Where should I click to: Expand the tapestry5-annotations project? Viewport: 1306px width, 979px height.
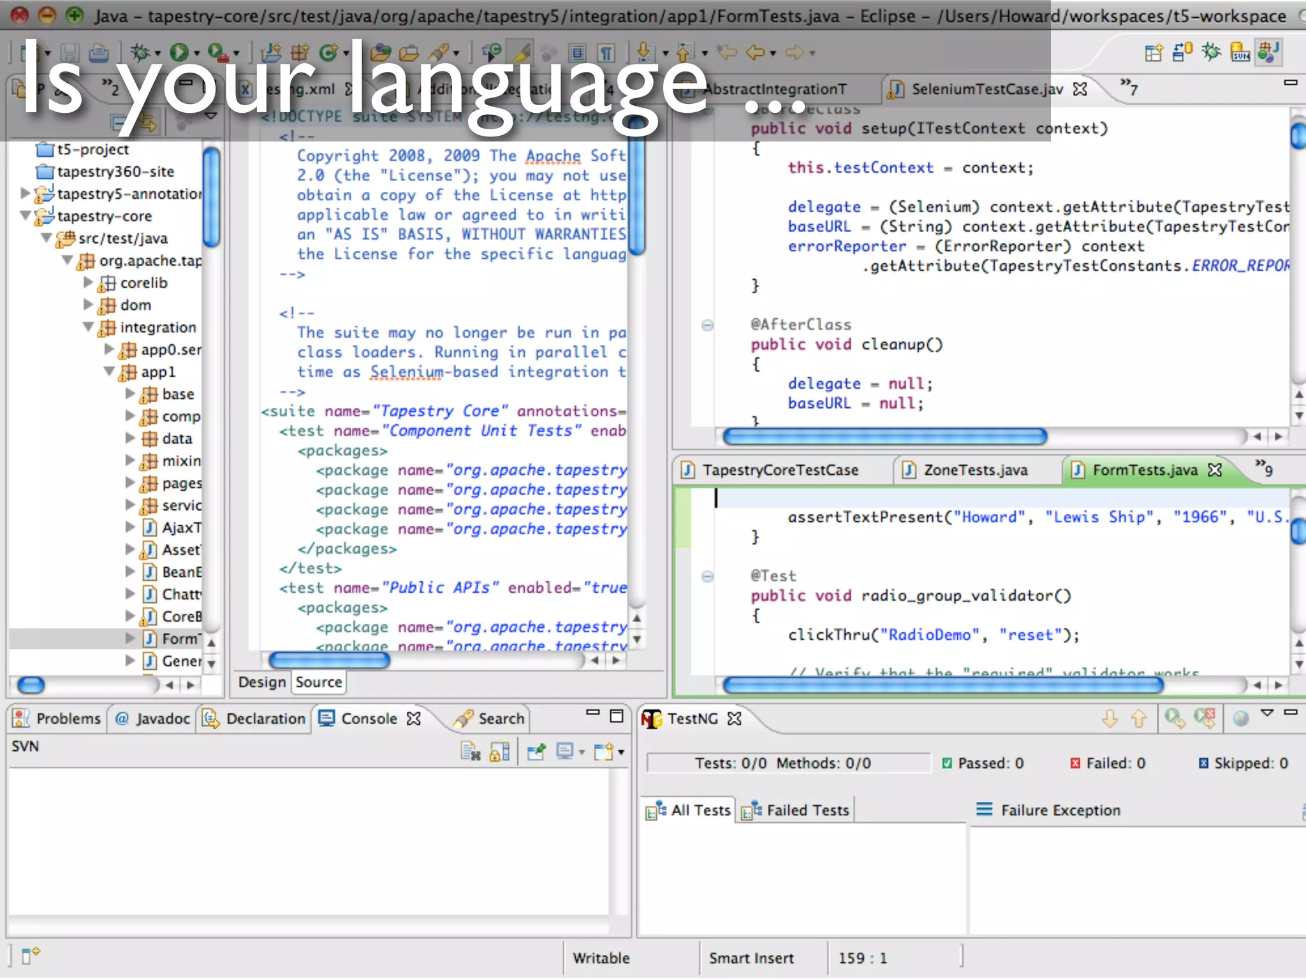coord(25,192)
